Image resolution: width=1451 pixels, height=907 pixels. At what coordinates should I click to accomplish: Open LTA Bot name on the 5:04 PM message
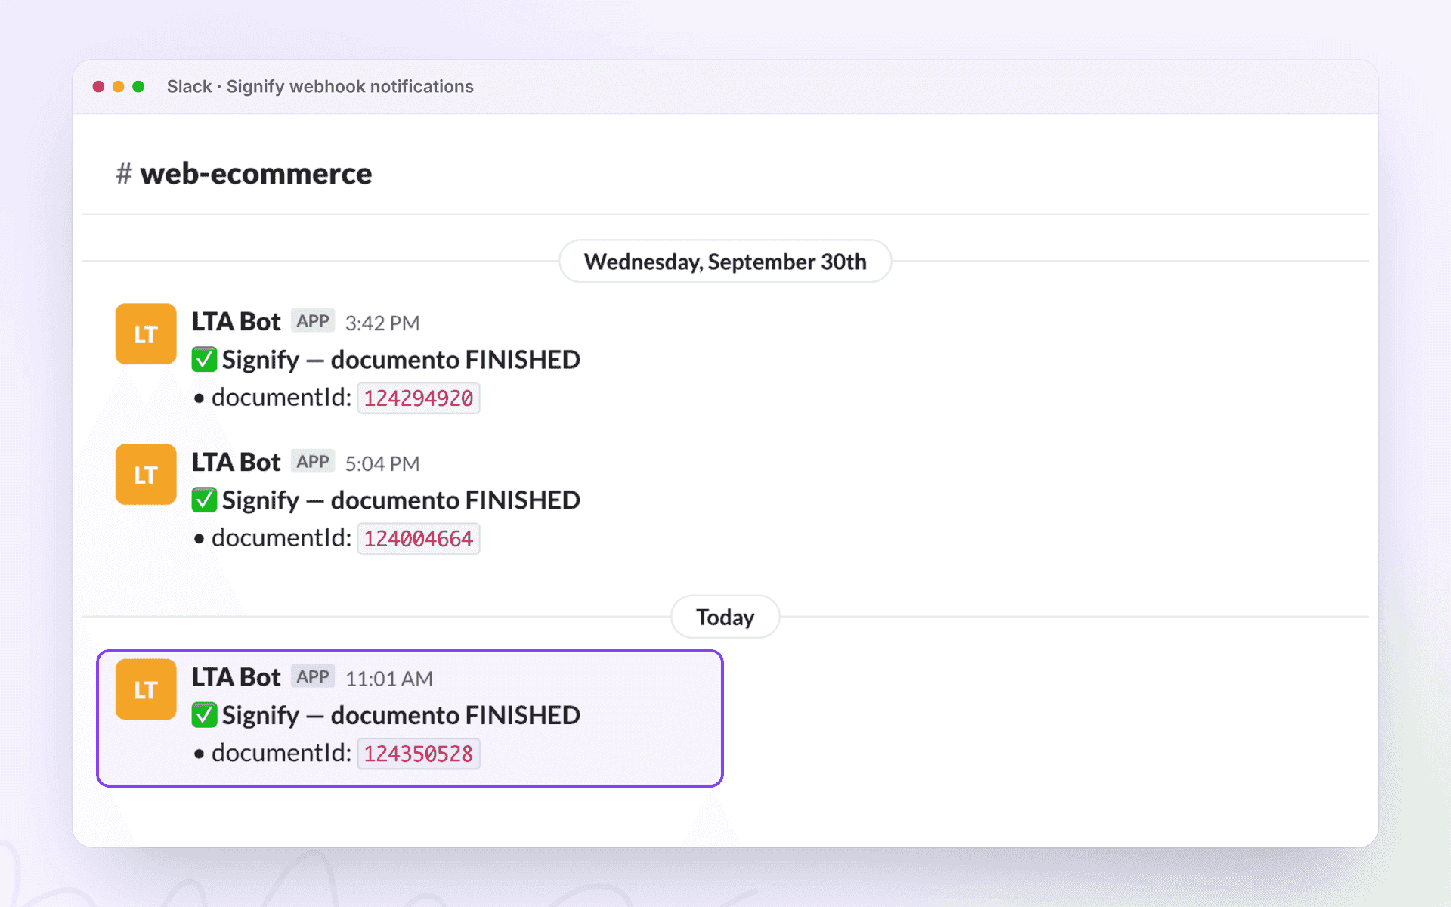[x=236, y=463]
